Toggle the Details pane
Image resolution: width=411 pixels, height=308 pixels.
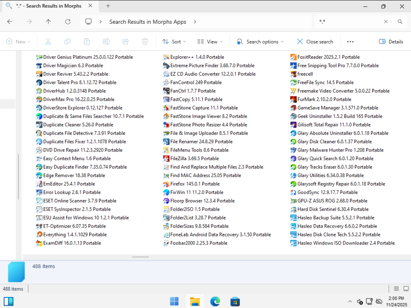(391, 42)
